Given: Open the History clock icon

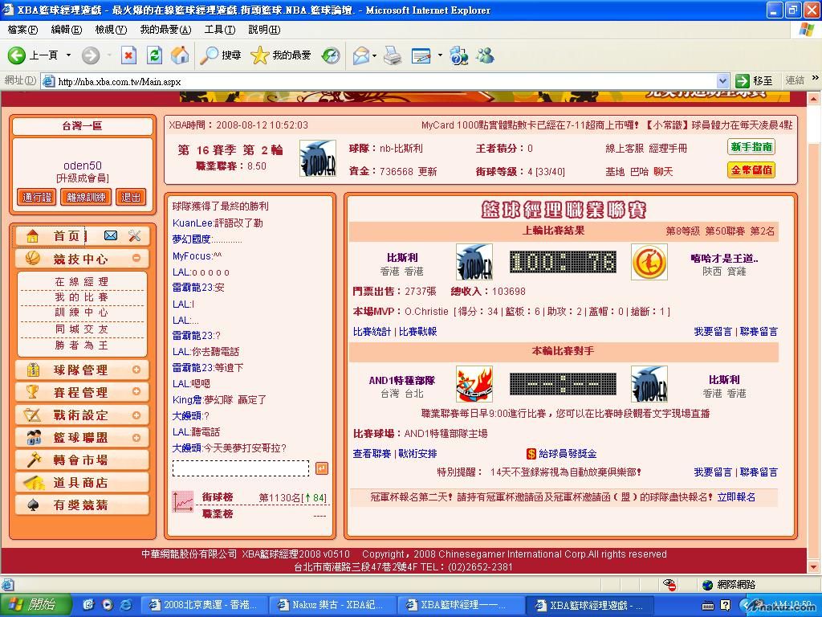Looking at the screenshot, I should (x=331, y=55).
